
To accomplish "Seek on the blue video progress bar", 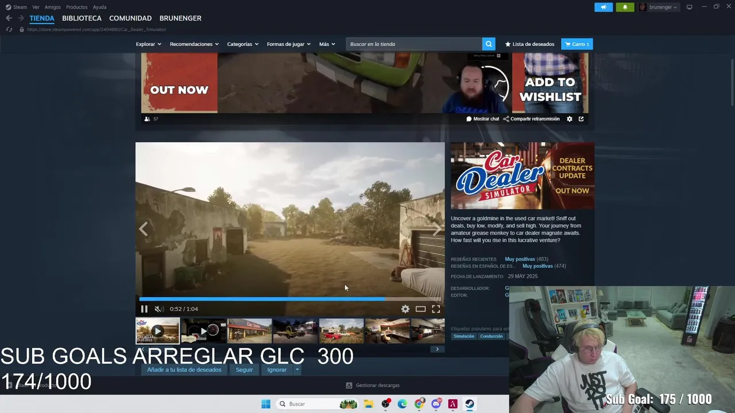I will (x=290, y=299).
